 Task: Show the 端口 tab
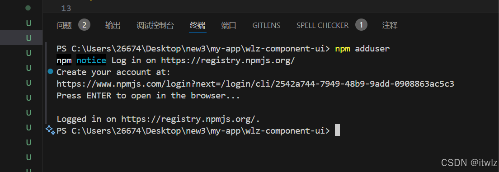pyautogui.click(x=229, y=25)
